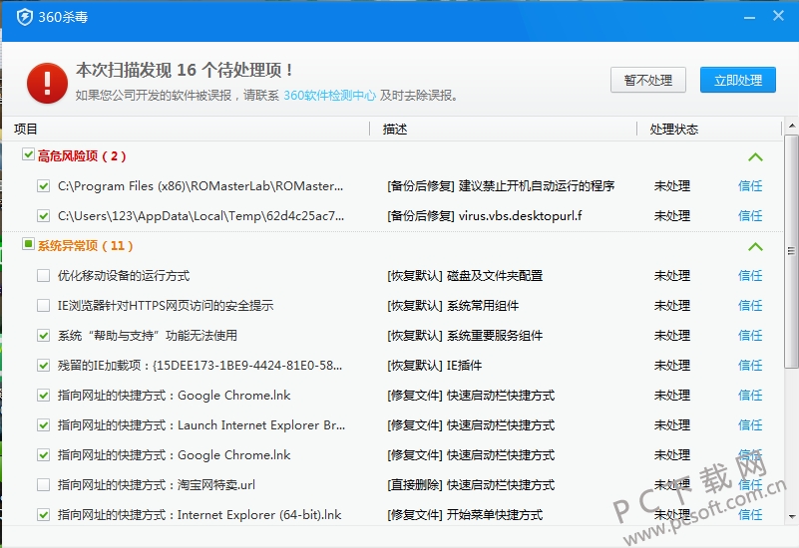Viewport: 799px width, 548px height.
Task: Close the 360杀毒 window
Action: (779, 16)
